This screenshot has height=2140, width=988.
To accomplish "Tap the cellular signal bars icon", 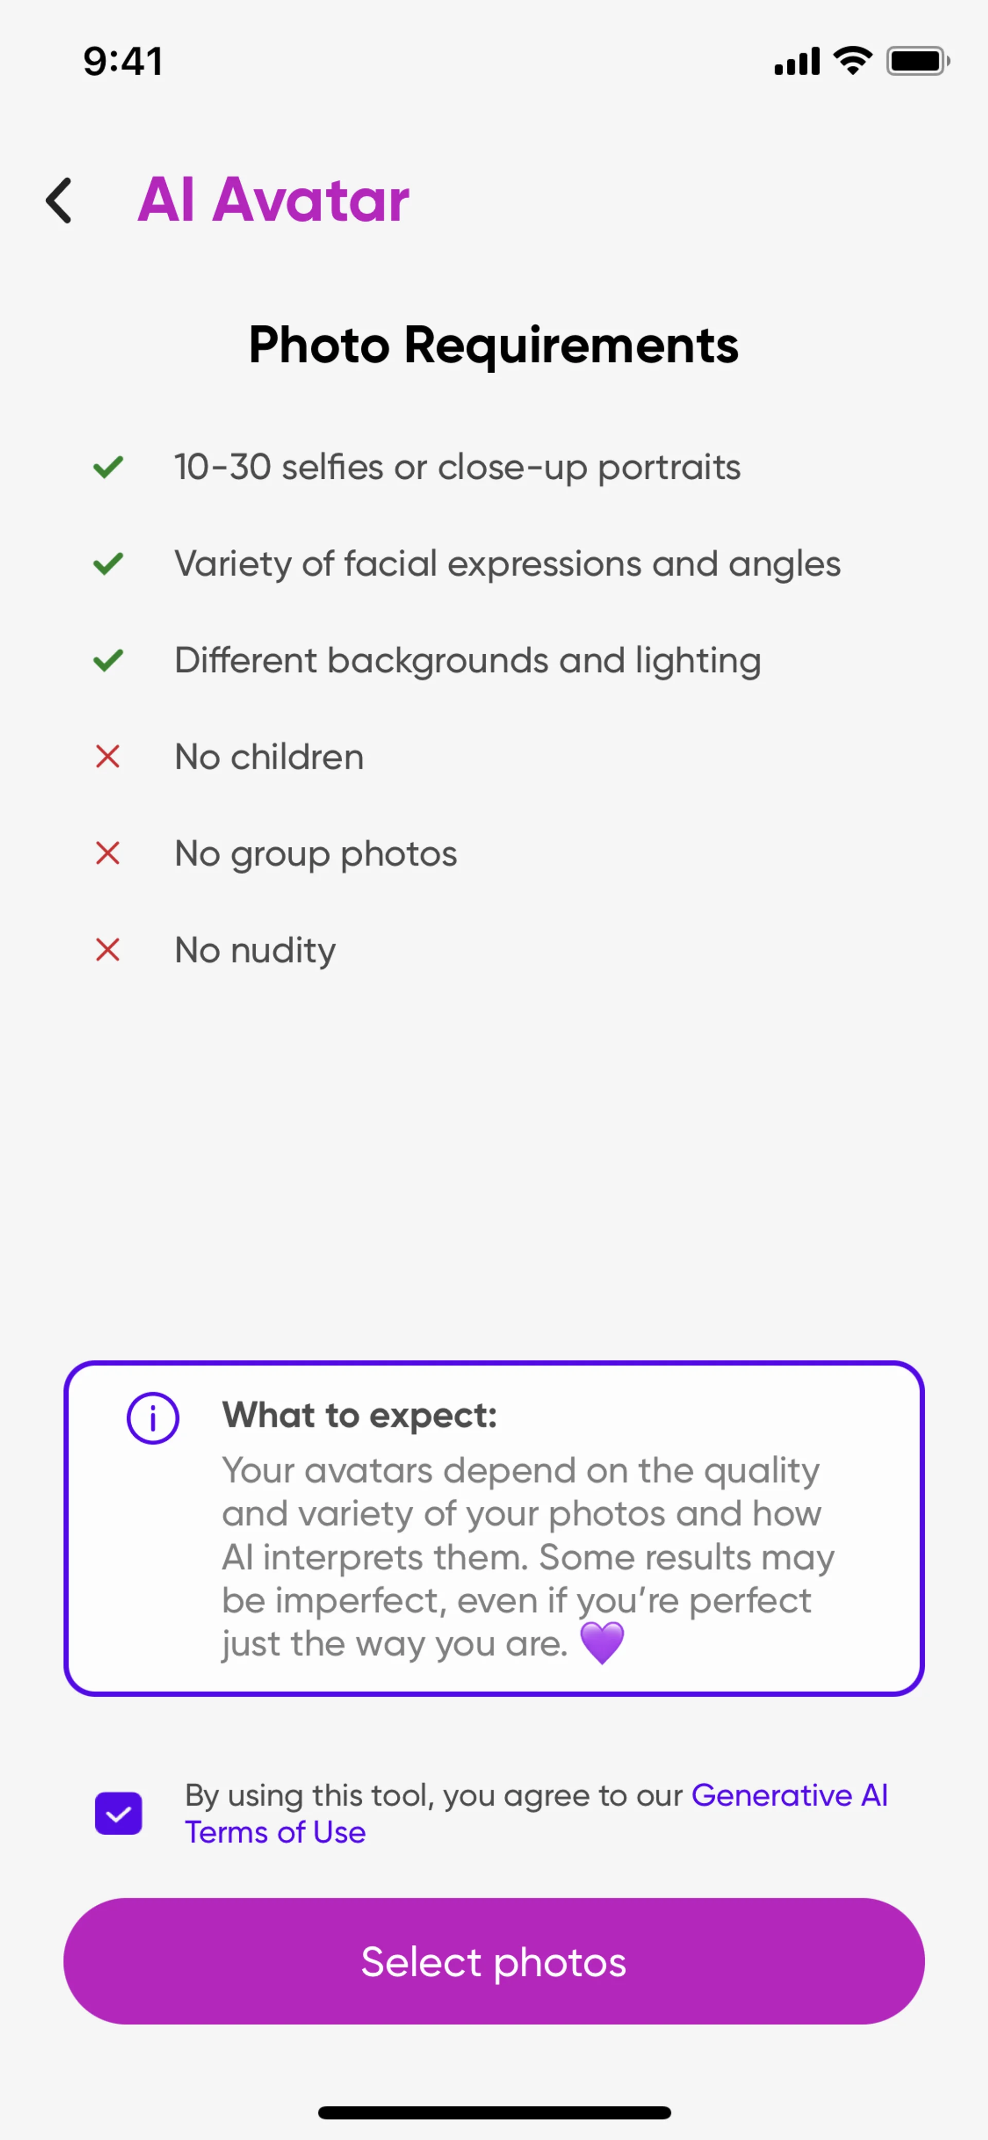I will tap(797, 61).
